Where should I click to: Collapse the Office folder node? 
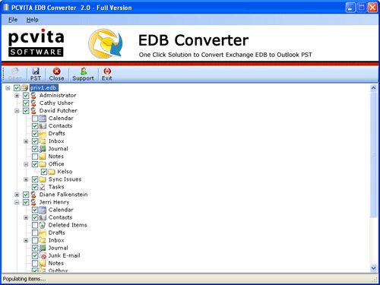(x=26, y=164)
